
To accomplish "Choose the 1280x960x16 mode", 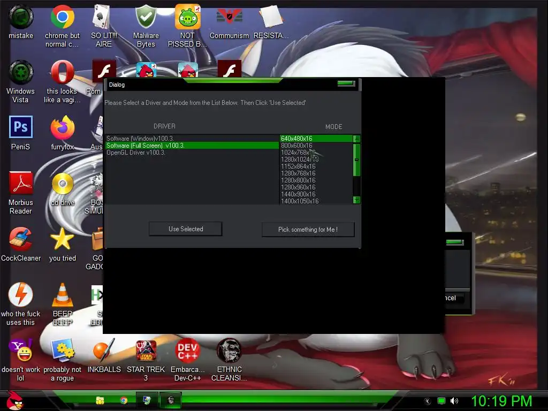I will 316,187.
